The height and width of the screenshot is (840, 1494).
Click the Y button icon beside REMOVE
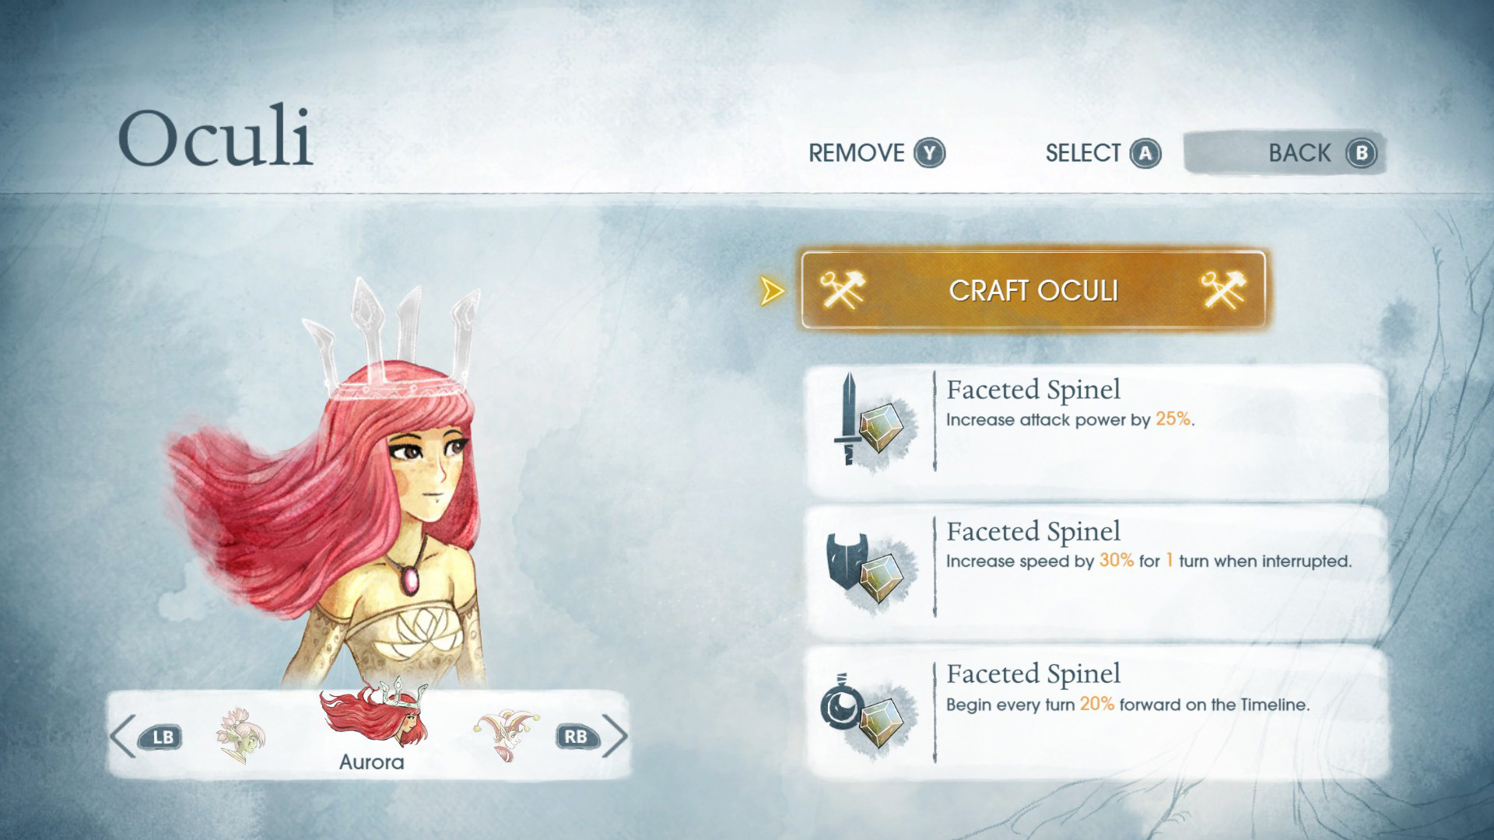[929, 153]
